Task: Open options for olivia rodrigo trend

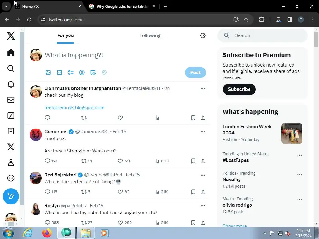Action: coord(299,200)
